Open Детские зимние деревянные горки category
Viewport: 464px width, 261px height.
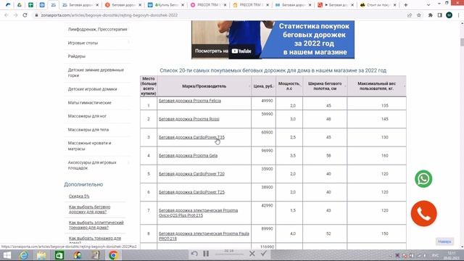click(x=96, y=72)
